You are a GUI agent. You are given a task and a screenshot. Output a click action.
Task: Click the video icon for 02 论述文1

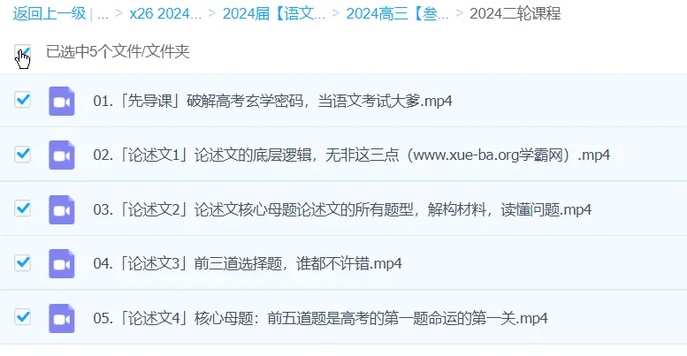(x=61, y=155)
